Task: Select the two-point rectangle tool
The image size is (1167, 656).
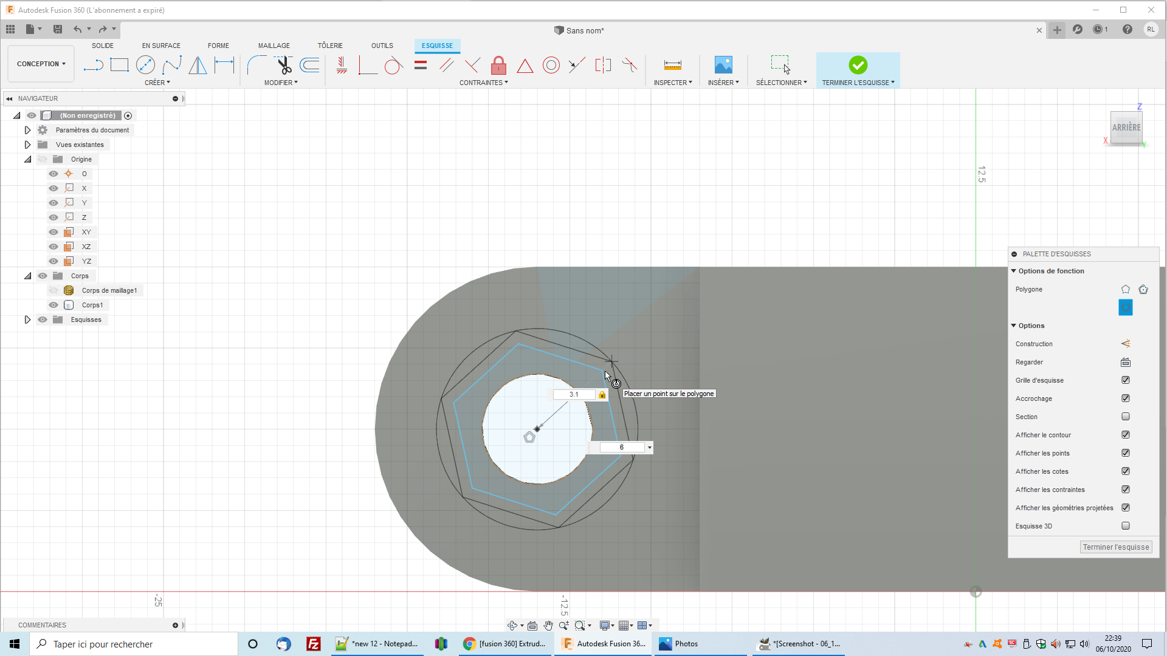Action: [x=119, y=65]
